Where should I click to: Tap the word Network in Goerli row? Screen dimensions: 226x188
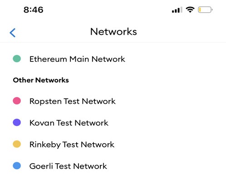click(x=90, y=166)
